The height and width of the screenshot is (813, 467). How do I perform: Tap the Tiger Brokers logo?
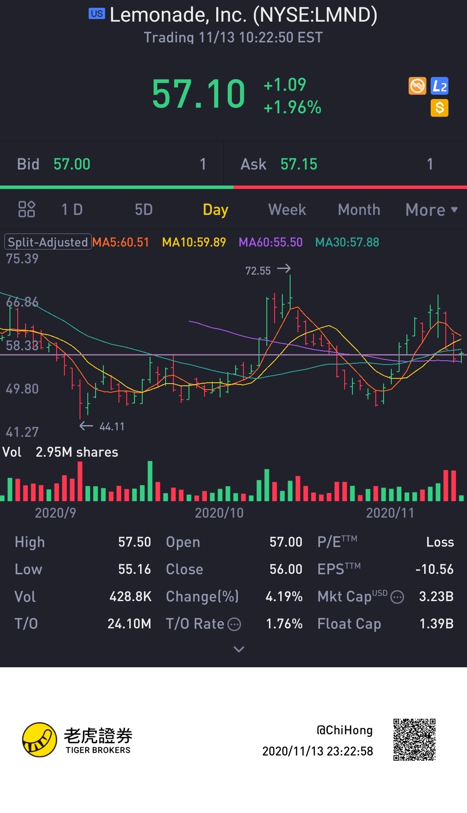coord(78,739)
